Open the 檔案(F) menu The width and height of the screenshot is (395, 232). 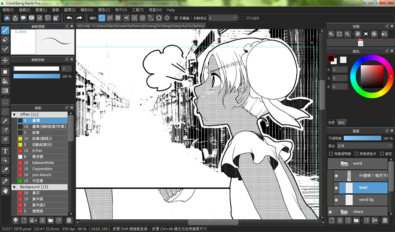(8, 10)
